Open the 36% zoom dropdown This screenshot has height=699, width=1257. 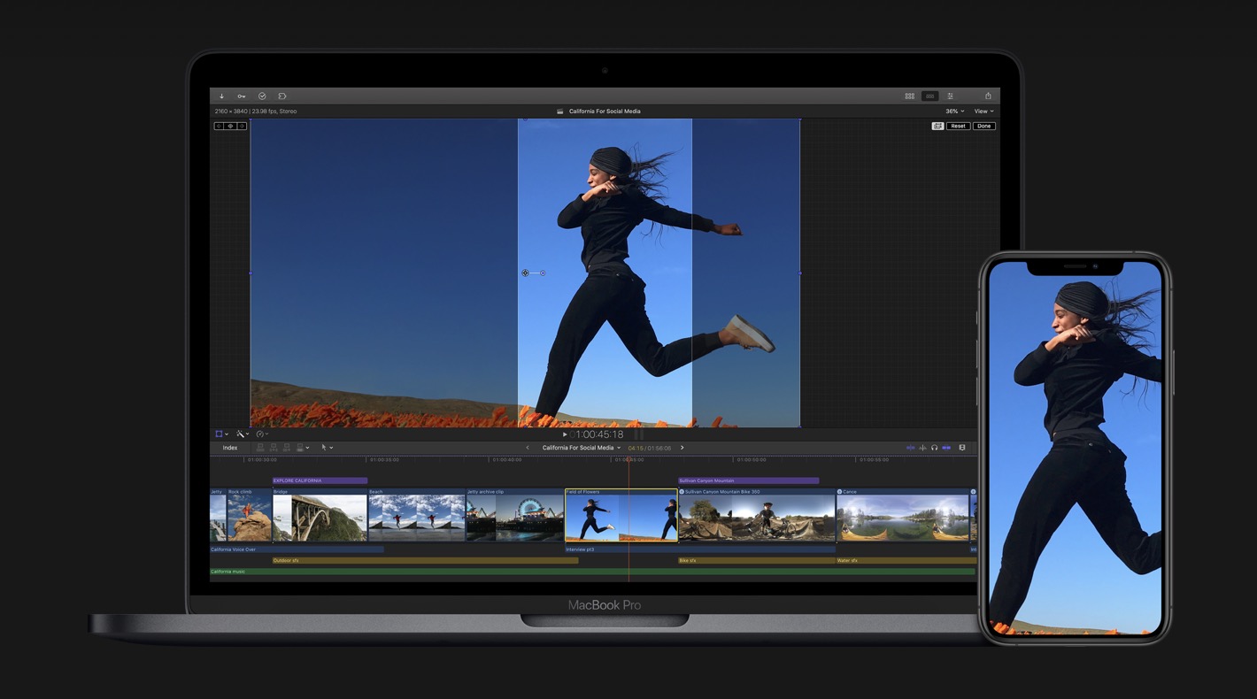pos(954,111)
